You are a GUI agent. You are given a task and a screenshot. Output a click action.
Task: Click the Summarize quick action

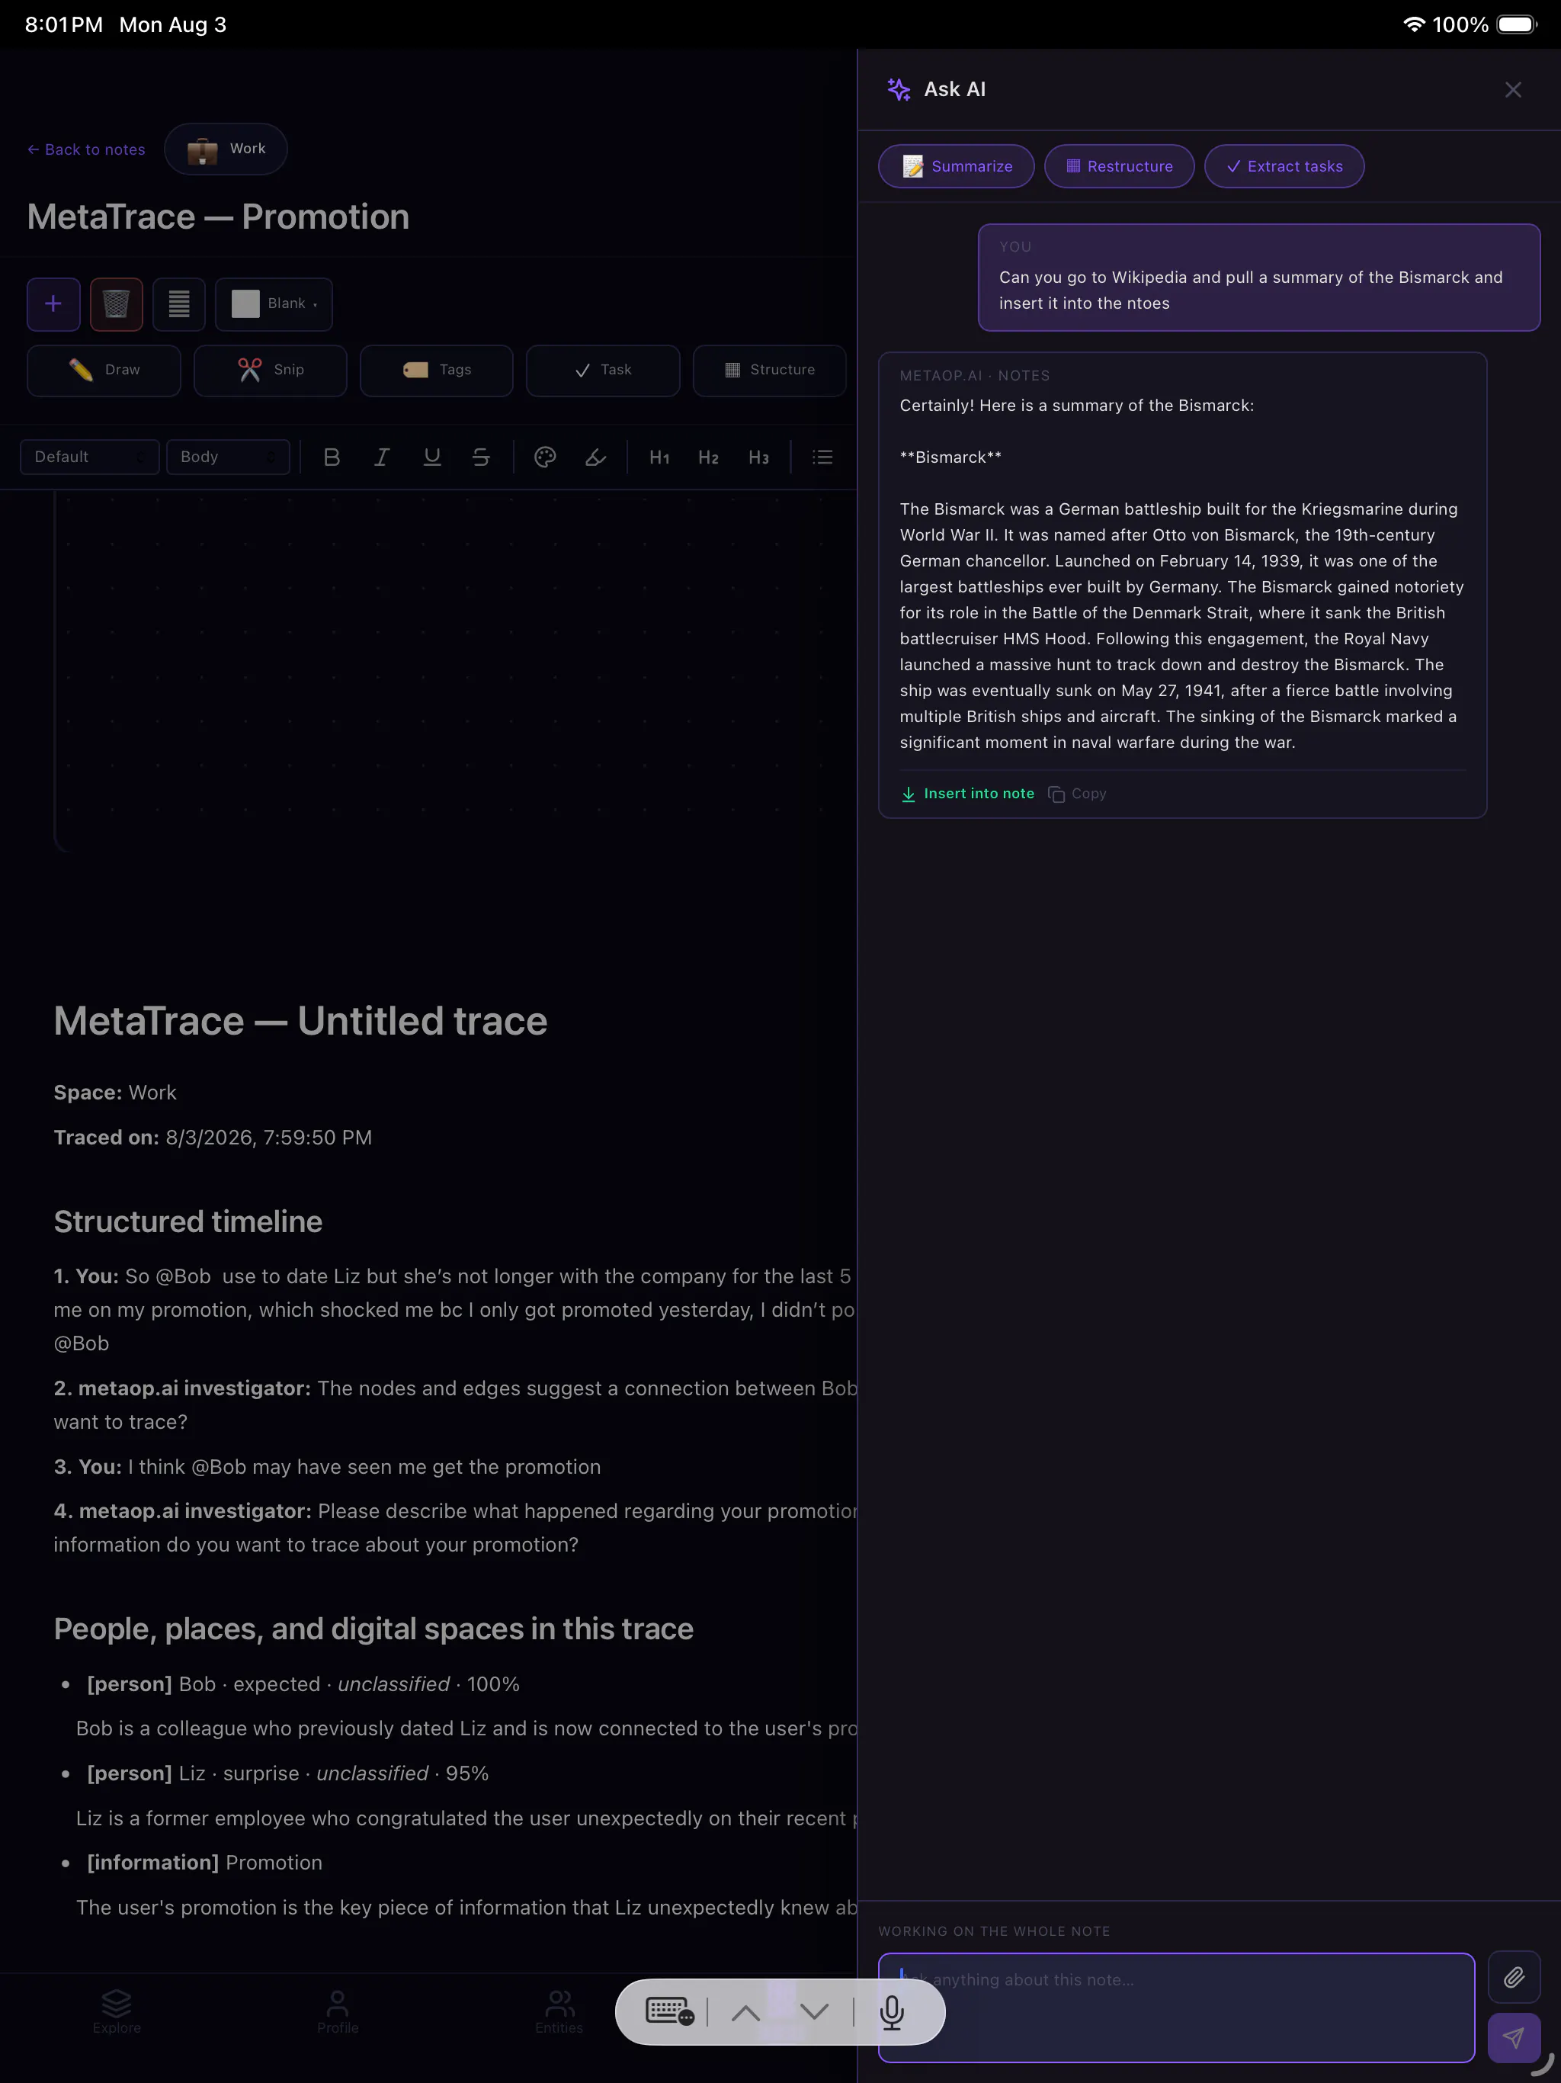coord(957,167)
